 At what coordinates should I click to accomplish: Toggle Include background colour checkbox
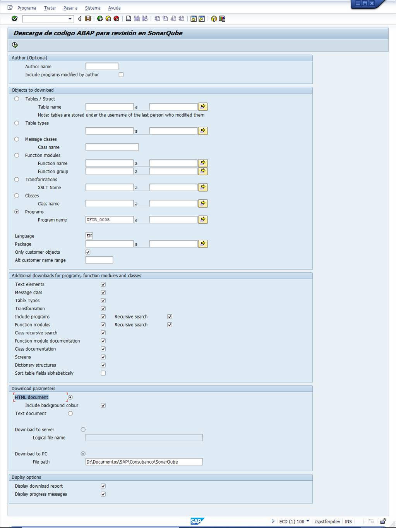(x=103, y=405)
